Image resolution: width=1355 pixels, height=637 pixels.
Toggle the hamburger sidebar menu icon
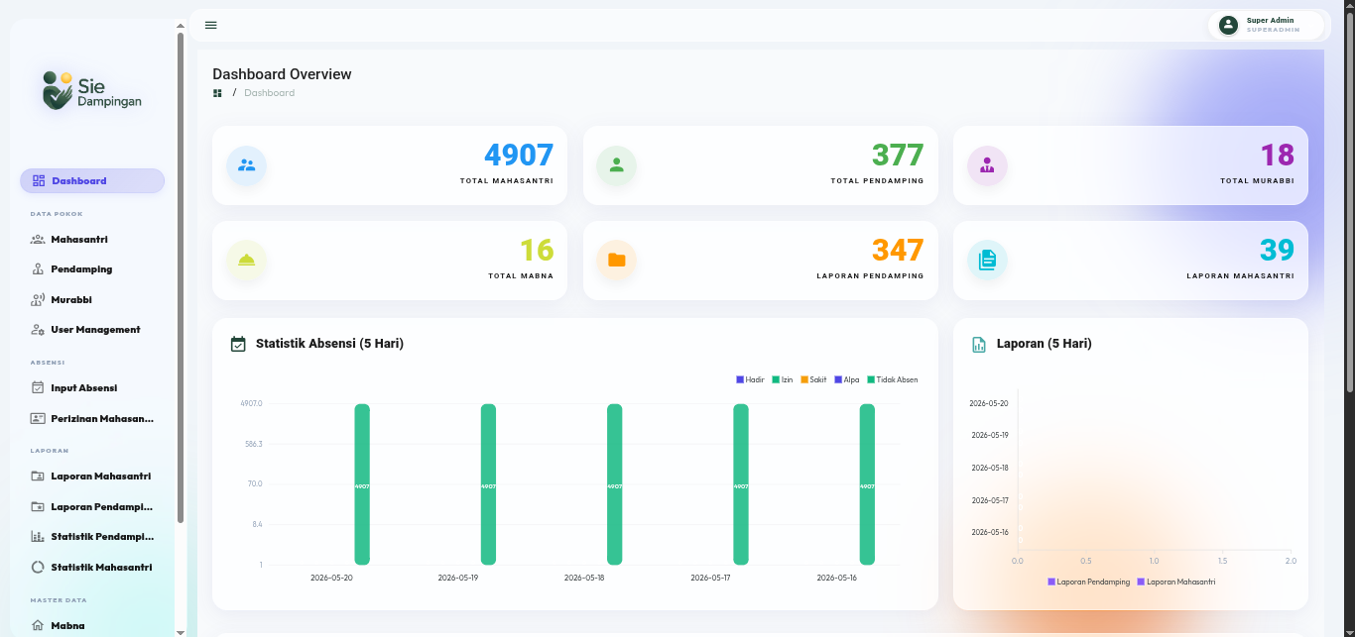tap(210, 25)
